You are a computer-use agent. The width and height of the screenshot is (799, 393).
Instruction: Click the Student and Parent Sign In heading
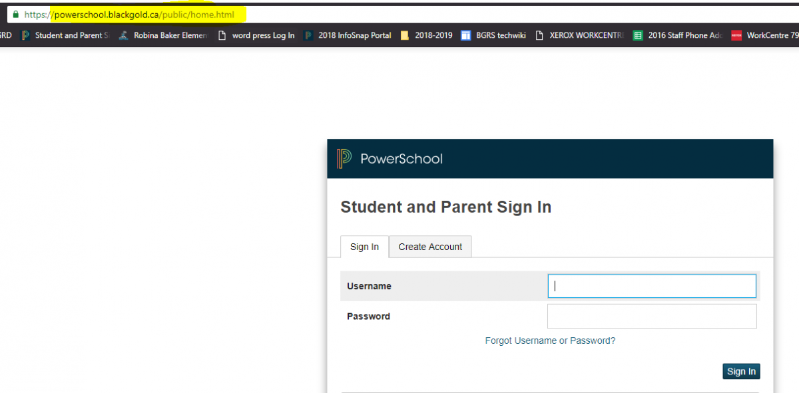tap(445, 207)
